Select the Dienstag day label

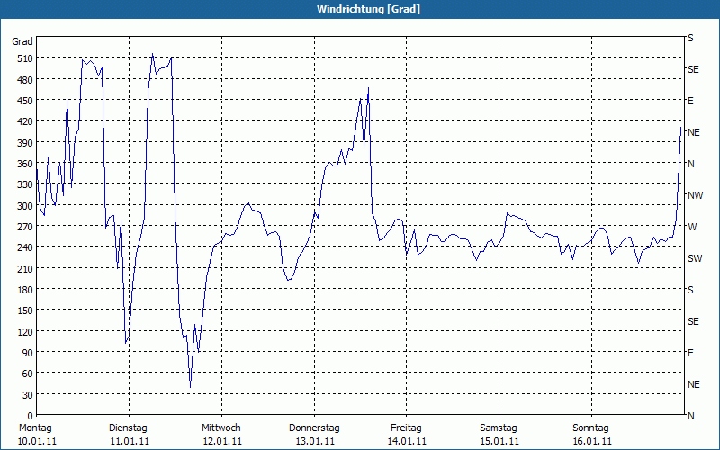(x=128, y=427)
